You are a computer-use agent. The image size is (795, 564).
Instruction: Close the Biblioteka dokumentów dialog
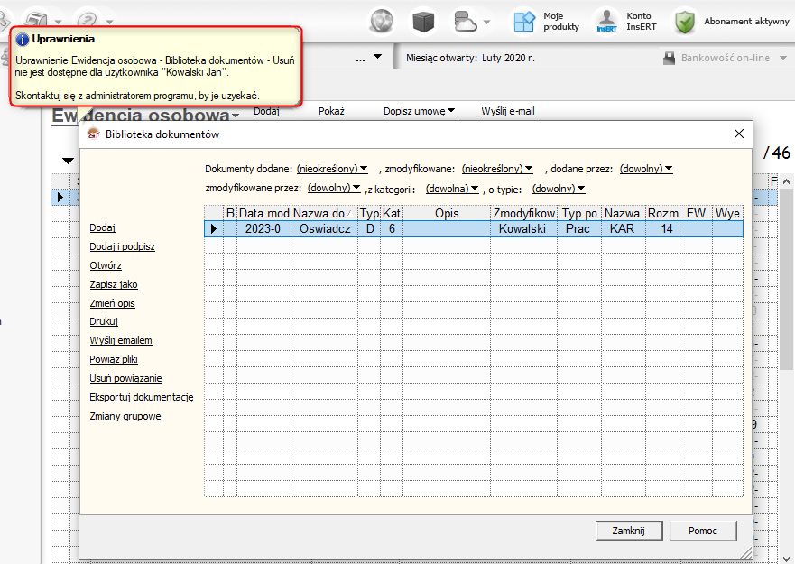pyautogui.click(x=739, y=134)
